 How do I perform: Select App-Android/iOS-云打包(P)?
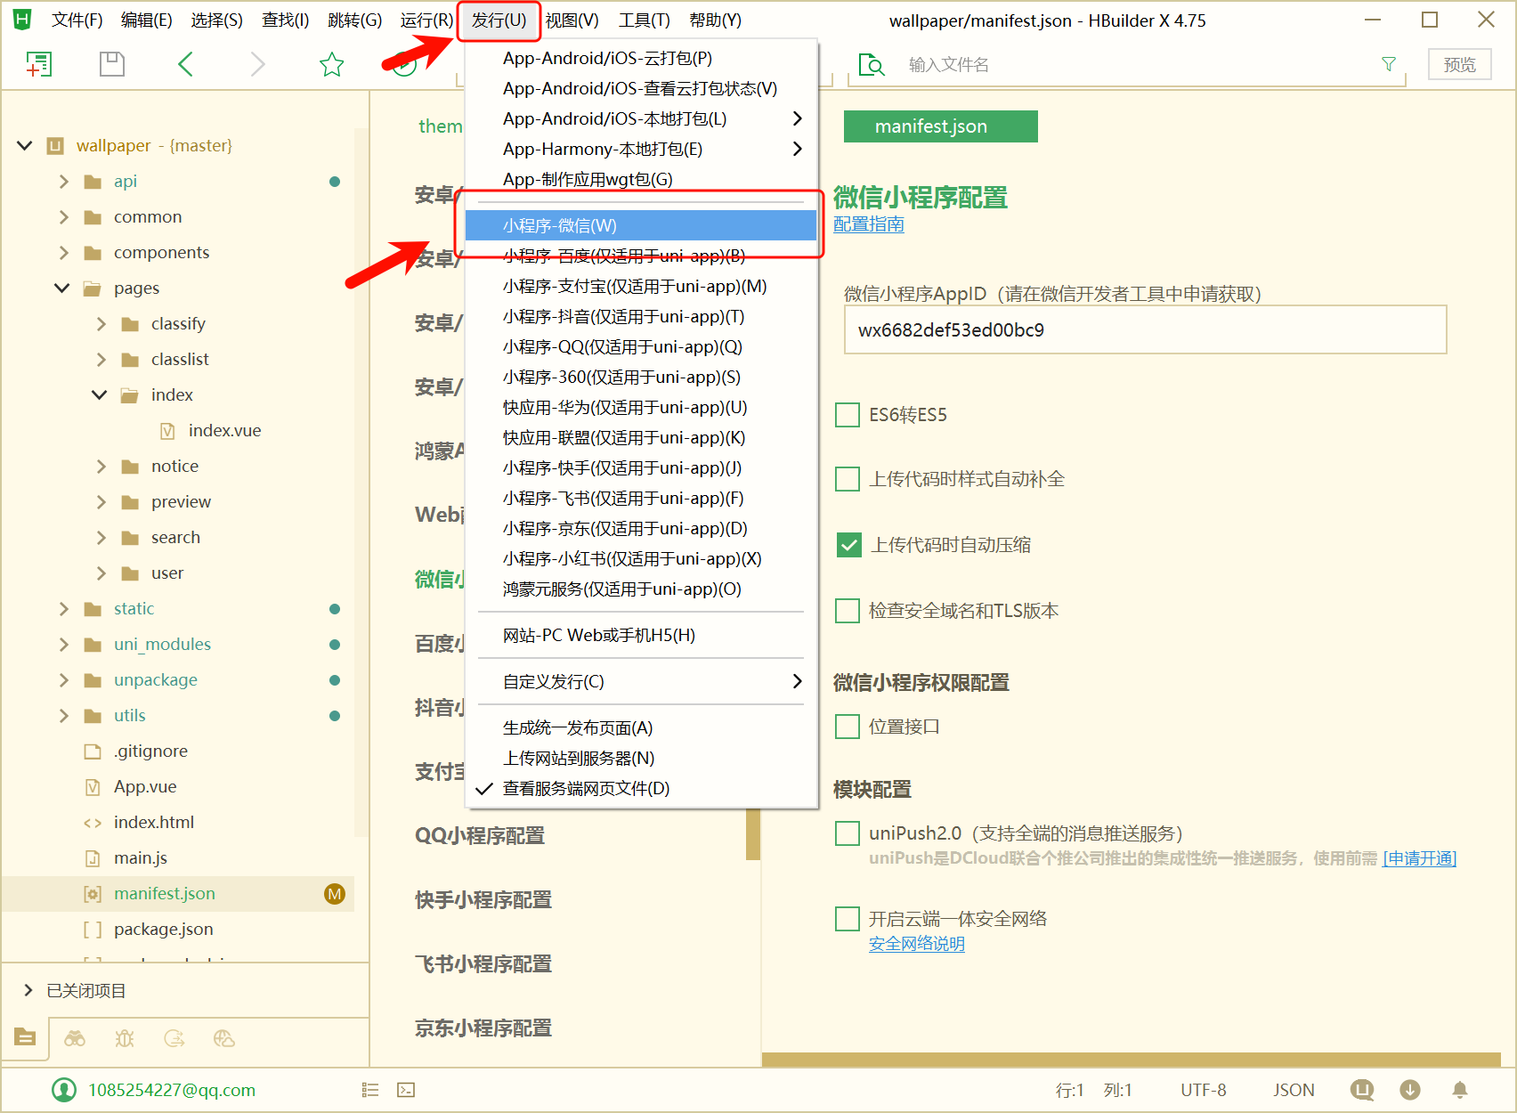click(641, 59)
